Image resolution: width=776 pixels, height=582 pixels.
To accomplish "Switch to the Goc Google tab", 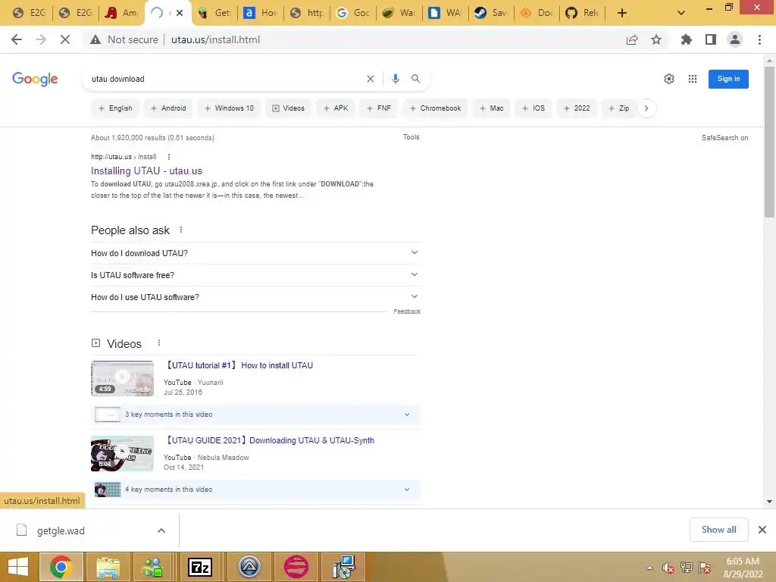I will pos(353,13).
